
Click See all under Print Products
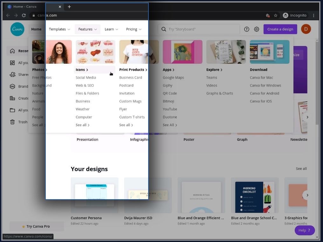click(x=126, y=125)
